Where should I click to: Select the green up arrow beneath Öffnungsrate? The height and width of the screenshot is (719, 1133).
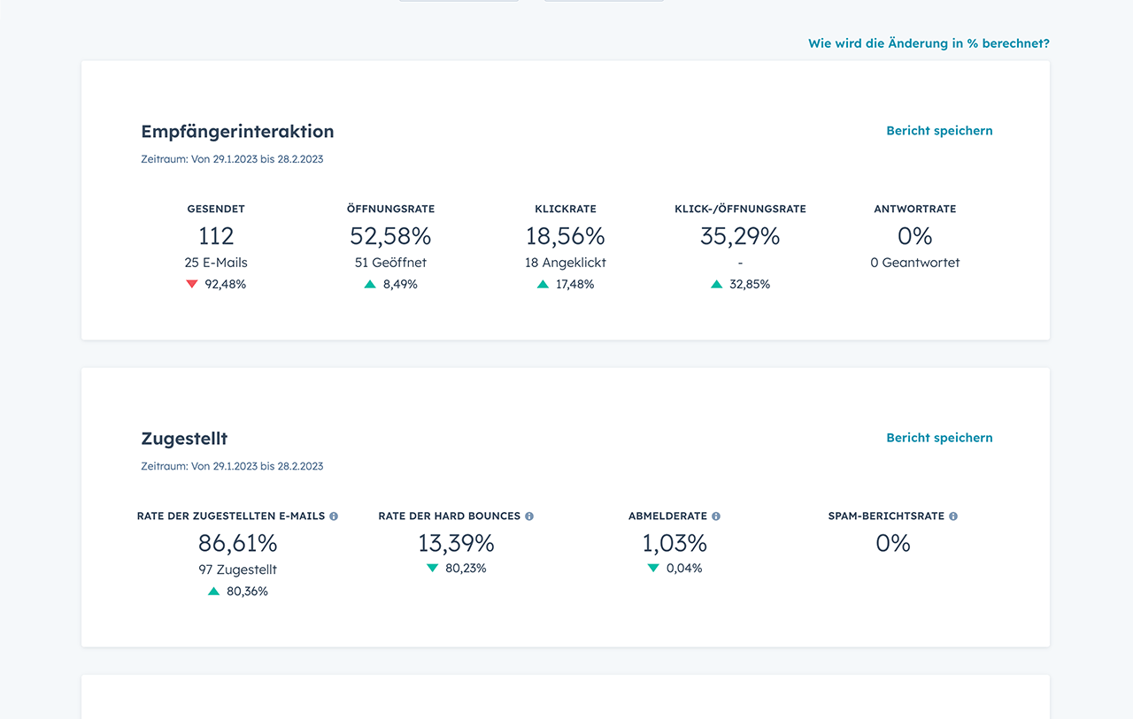[x=370, y=284]
